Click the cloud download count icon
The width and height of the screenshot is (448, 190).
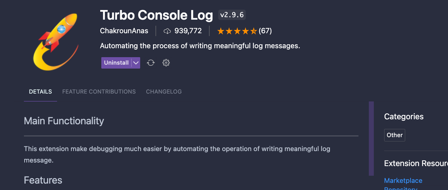(x=167, y=31)
